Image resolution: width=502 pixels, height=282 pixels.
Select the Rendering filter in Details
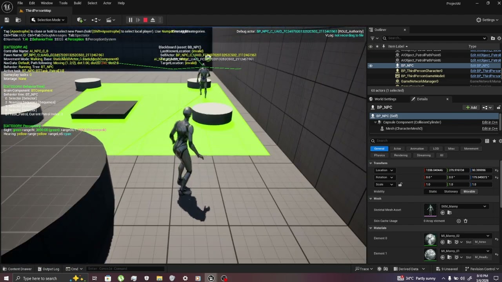click(x=401, y=155)
